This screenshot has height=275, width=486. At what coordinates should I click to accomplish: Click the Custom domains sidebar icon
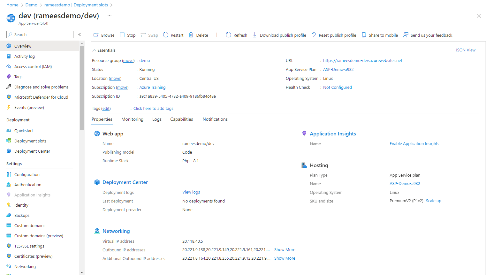pos(9,225)
